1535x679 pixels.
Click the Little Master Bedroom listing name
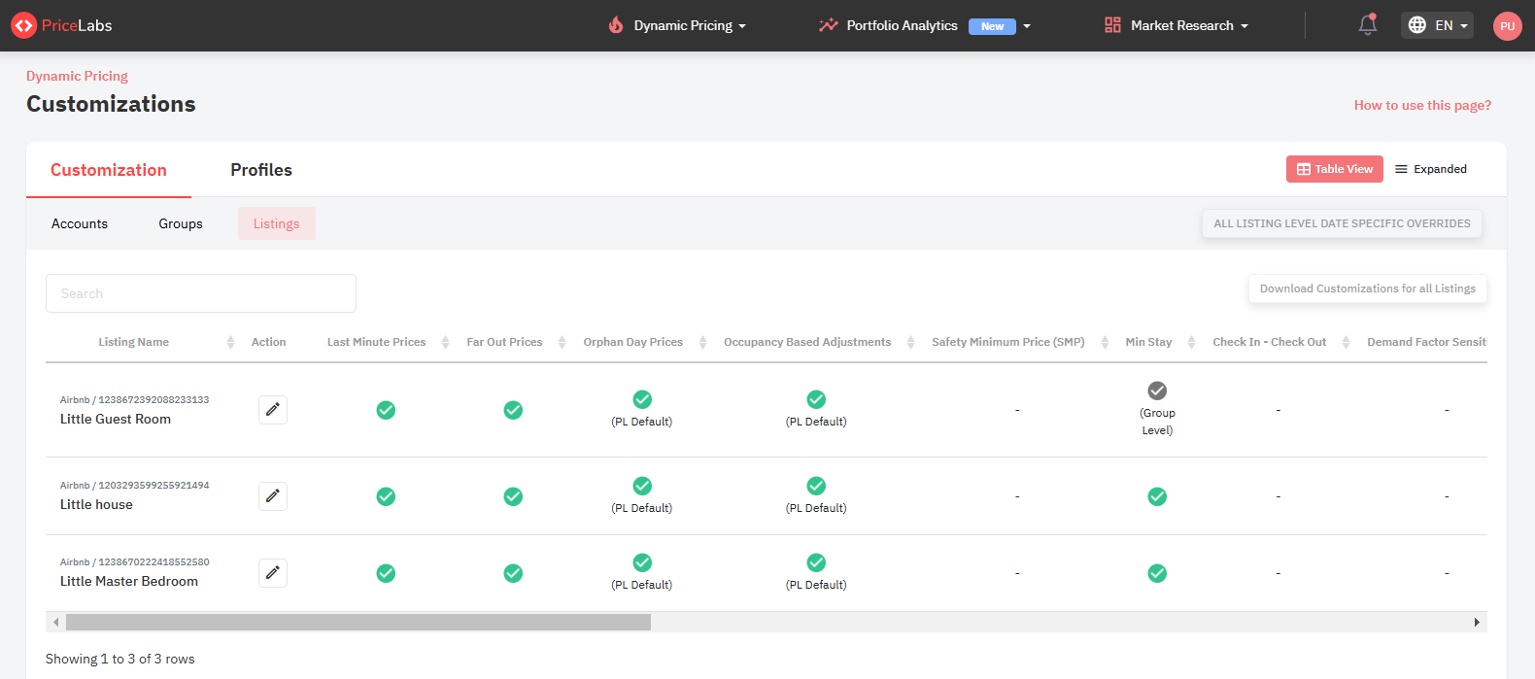click(129, 581)
